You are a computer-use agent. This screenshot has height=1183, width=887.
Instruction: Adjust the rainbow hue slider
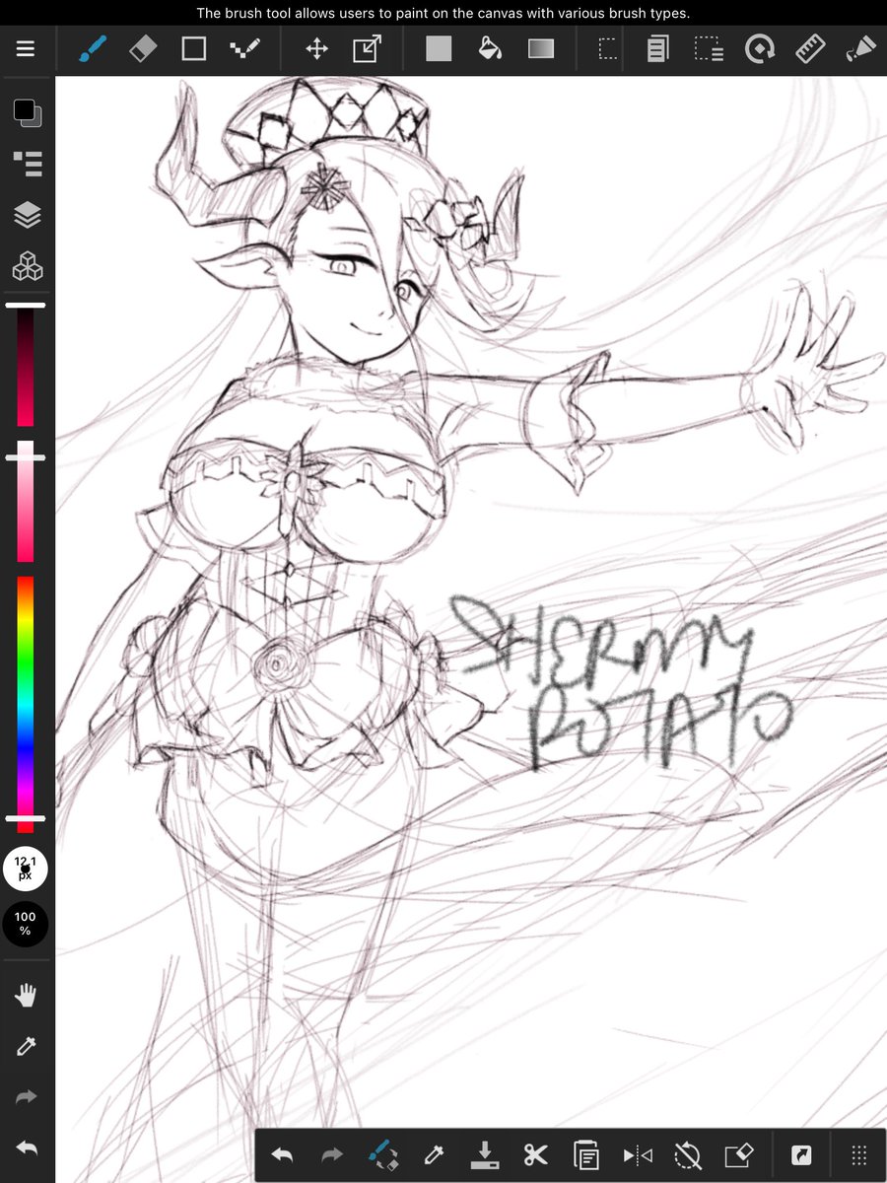tap(26, 704)
